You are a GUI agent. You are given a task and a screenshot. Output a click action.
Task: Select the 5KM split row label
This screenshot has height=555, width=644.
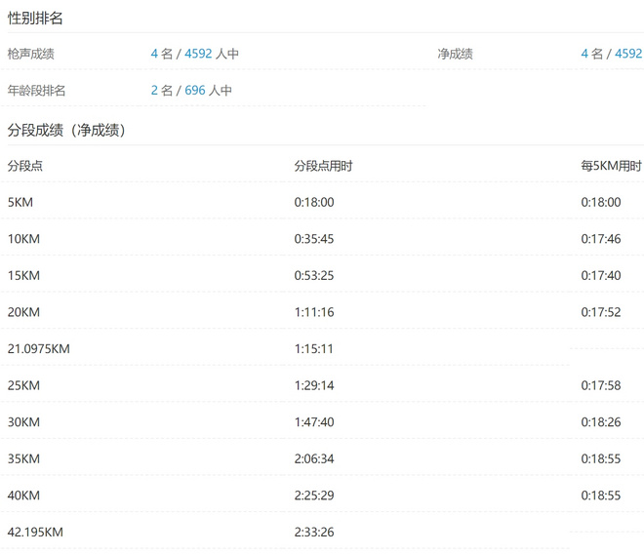coord(20,202)
